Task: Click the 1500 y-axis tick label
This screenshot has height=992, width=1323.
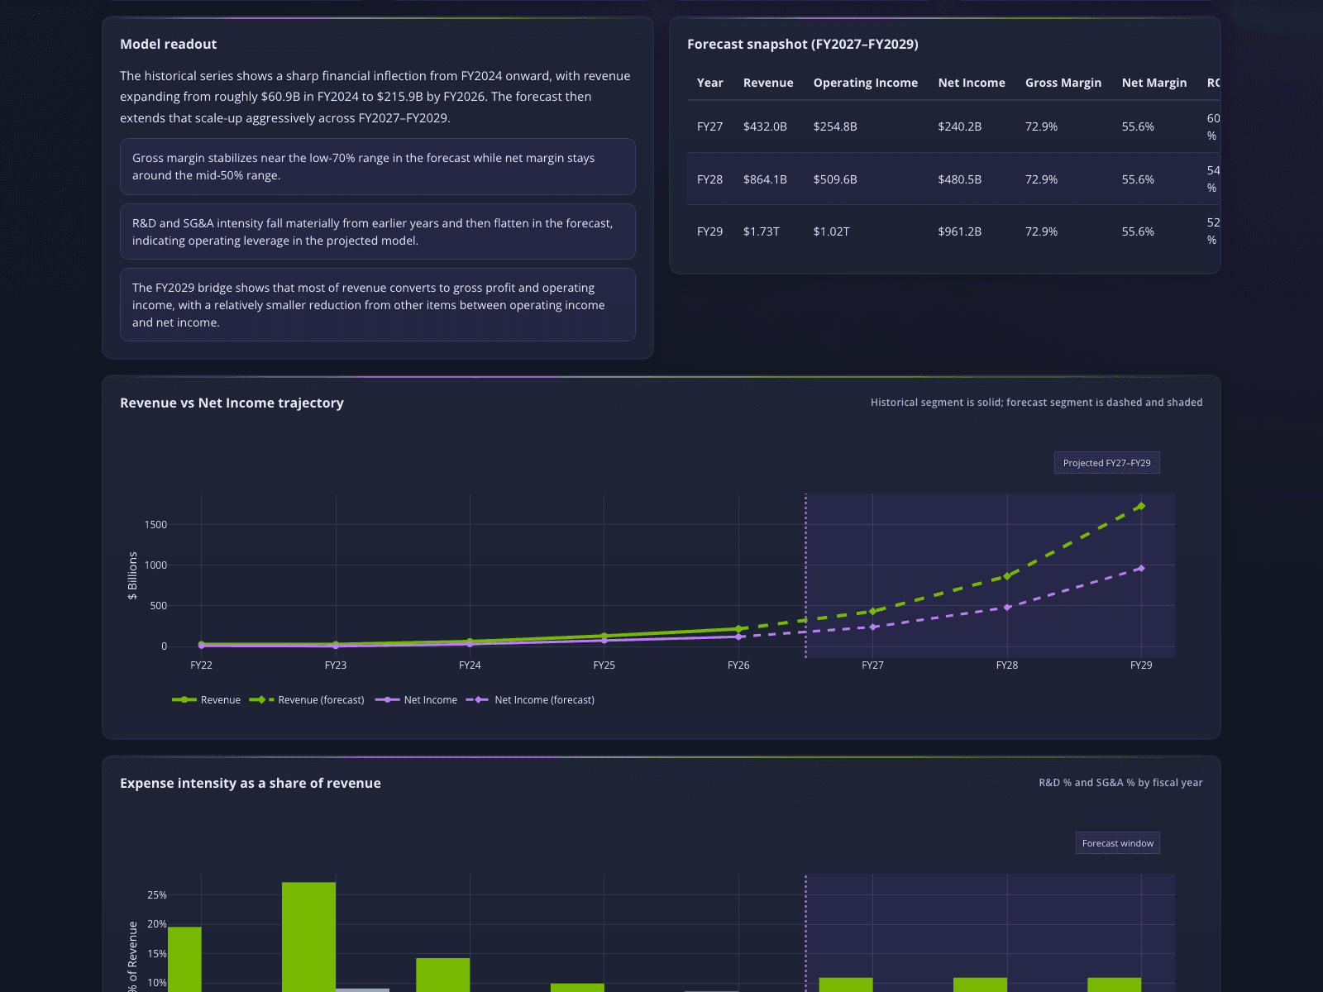Action: (155, 525)
